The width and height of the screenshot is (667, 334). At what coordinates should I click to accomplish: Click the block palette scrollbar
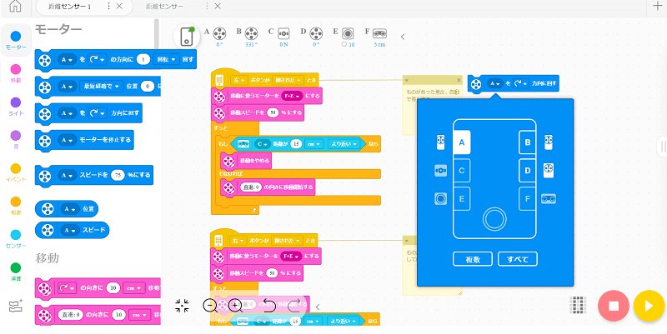[157, 34]
